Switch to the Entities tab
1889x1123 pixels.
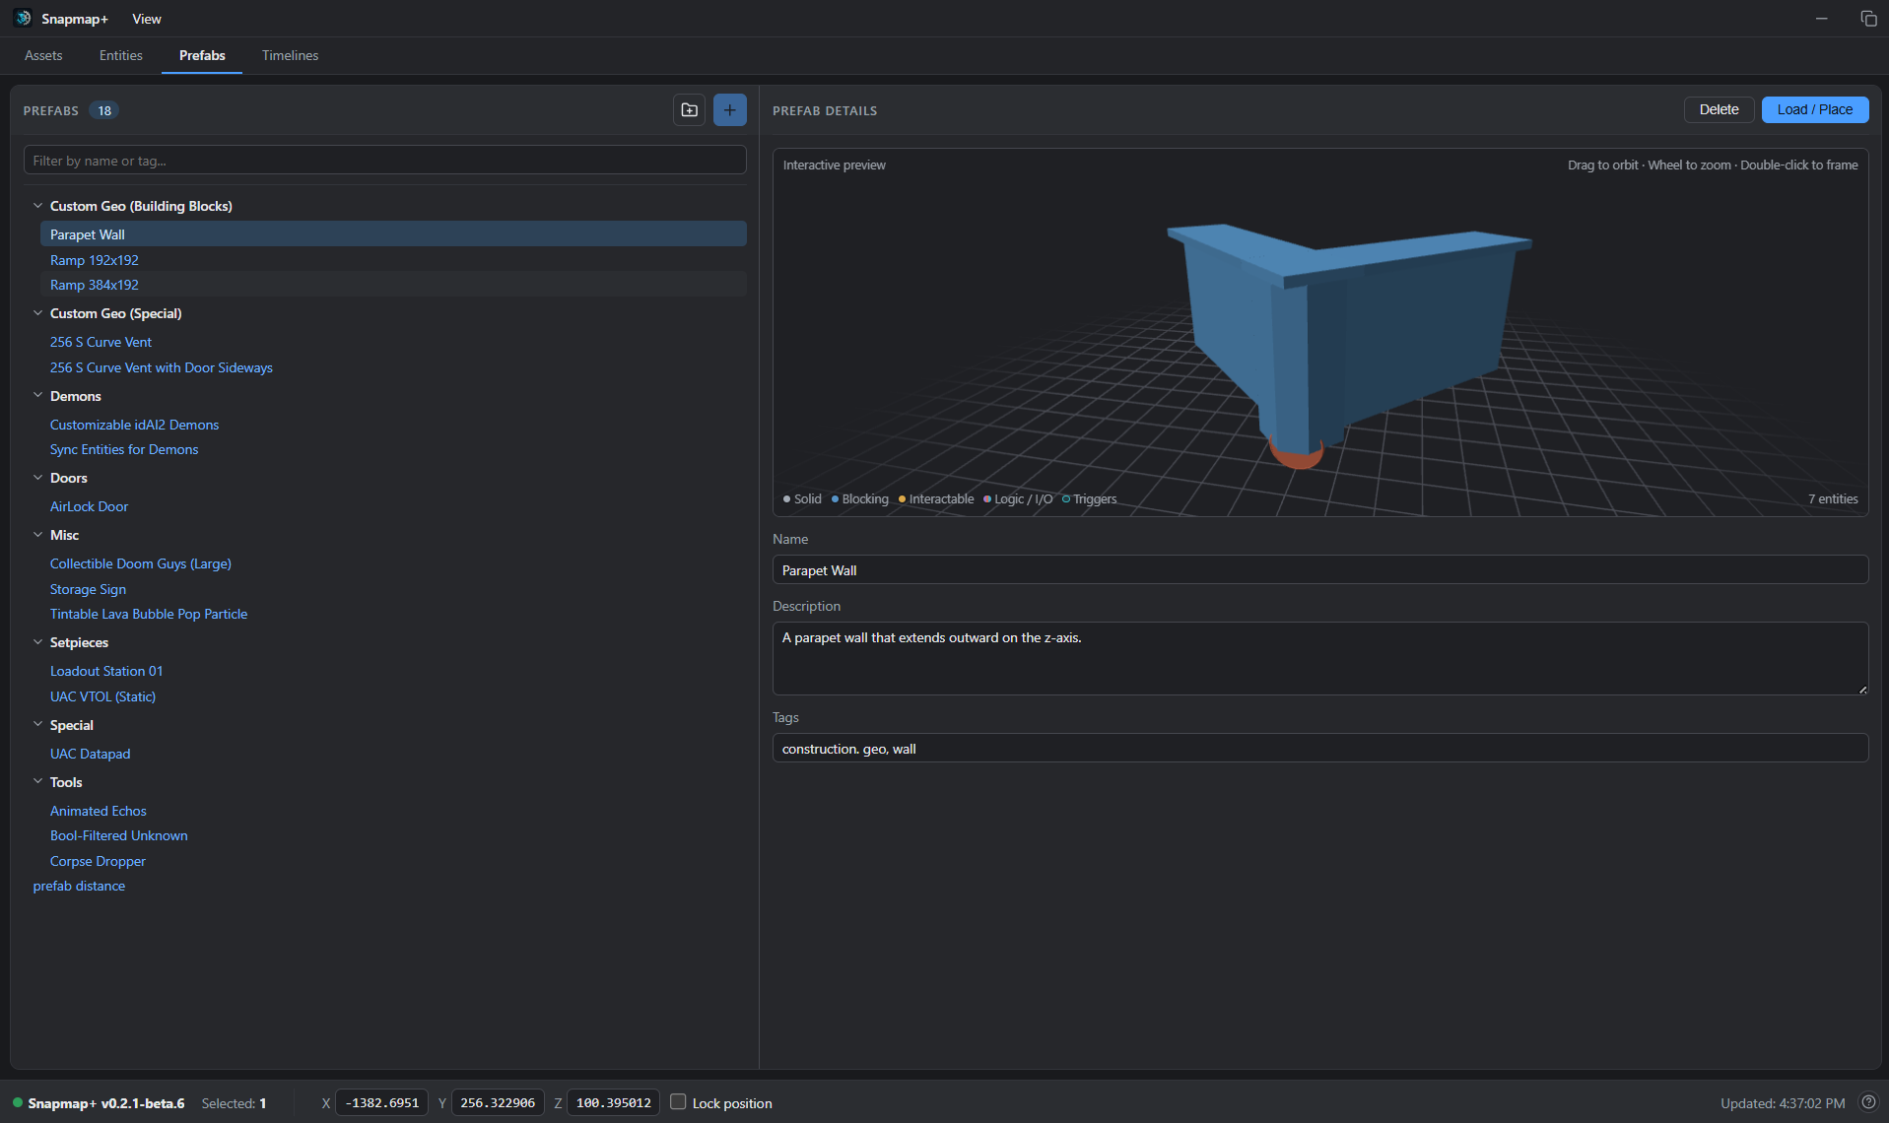click(120, 55)
